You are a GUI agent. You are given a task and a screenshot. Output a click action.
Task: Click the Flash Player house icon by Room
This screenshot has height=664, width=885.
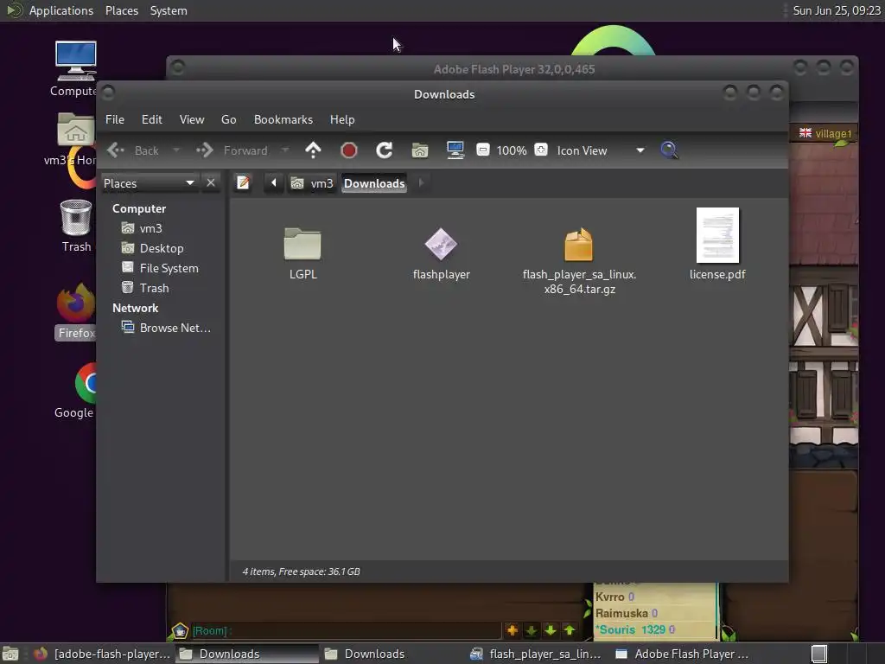click(180, 630)
